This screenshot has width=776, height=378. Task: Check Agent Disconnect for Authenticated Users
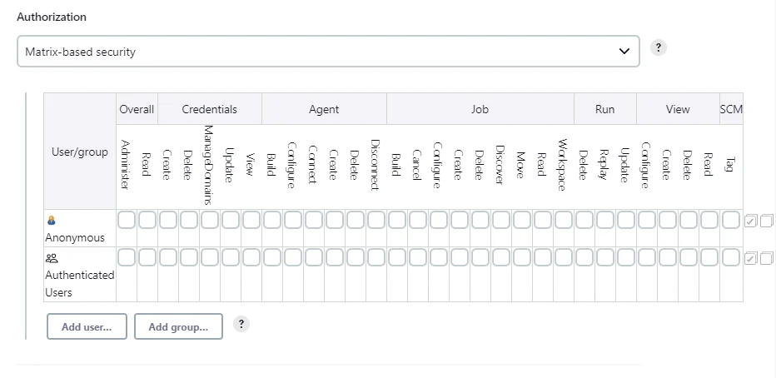[x=376, y=257]
